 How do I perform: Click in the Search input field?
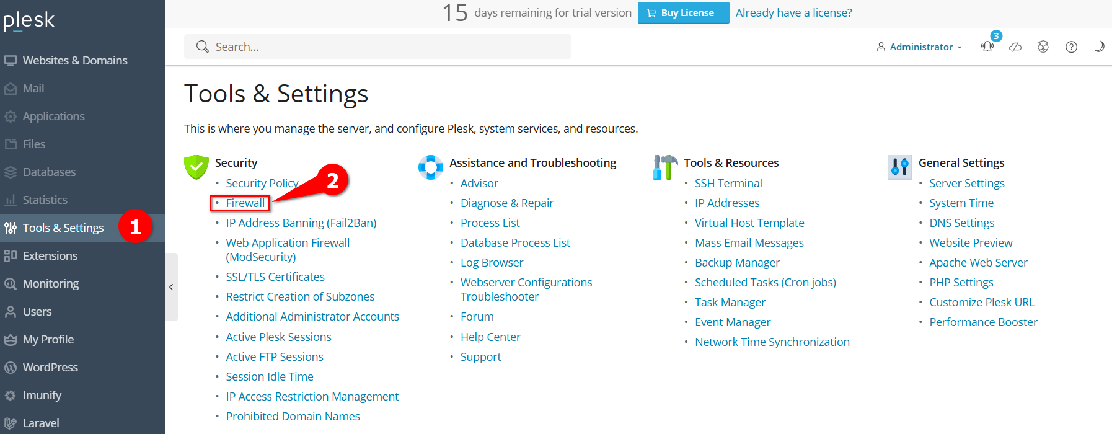[x=377, y=46]
